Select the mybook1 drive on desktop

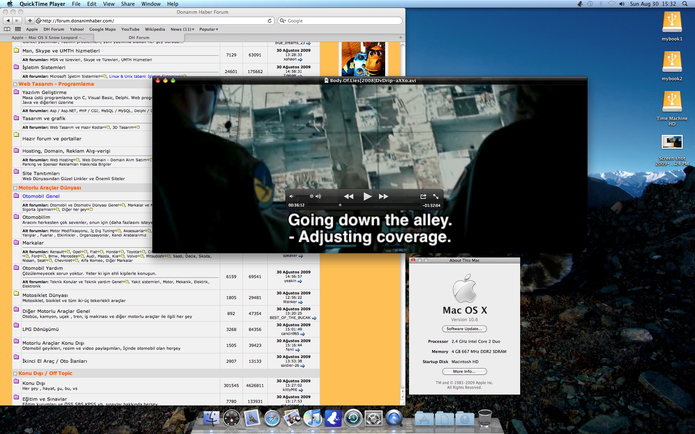coord(672,22)
